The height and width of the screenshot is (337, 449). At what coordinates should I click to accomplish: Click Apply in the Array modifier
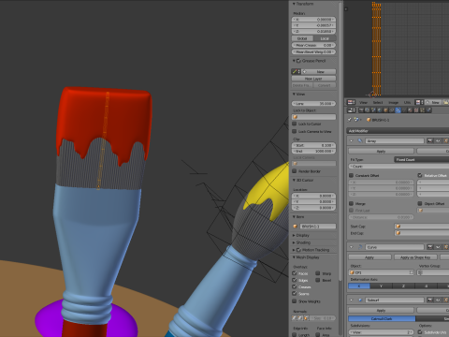pos(381,151)
